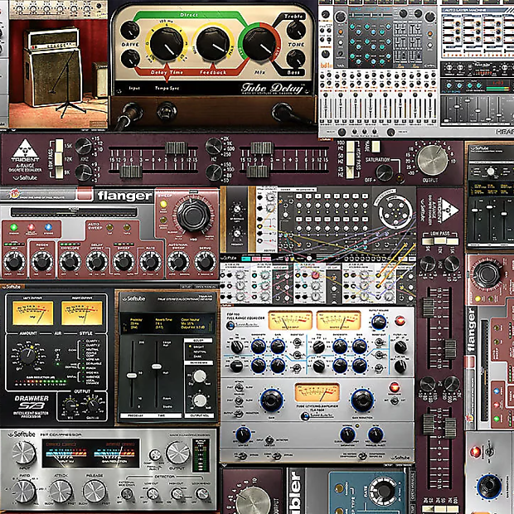Viewport: 514px width, 514px height.
Task: Click the flanger Mix knob
Action: coord(14,262)
